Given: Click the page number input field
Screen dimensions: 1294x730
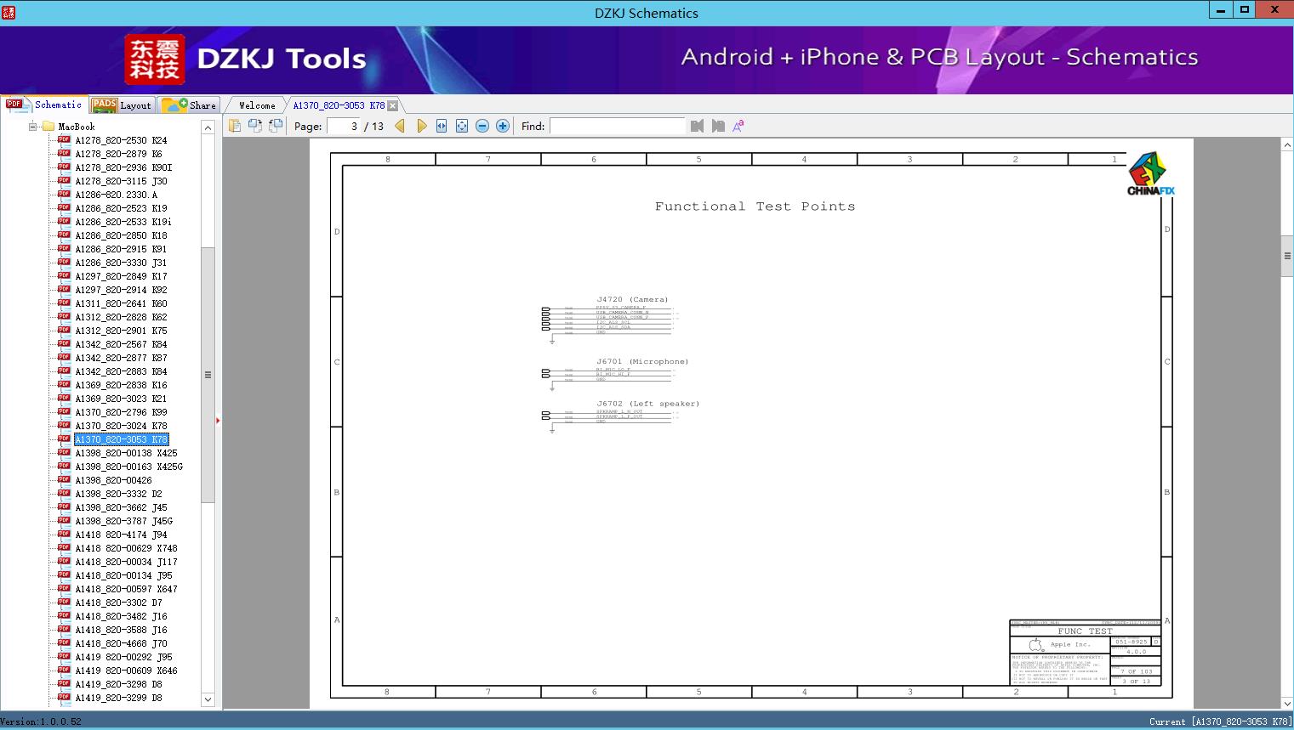Looking at the screenshot, I should pyautogui.click(x=344, y=126).
